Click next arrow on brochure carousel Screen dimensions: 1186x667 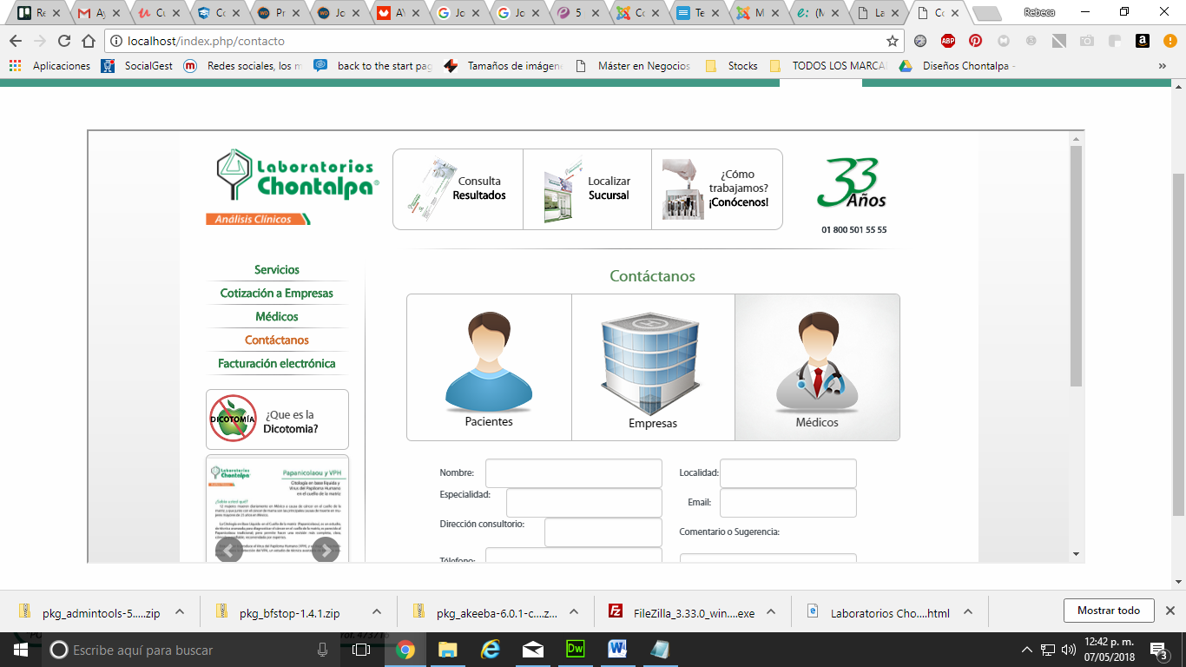click(x=325, y=550)
